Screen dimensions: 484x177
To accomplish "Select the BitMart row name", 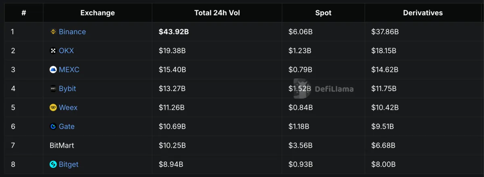I will point(62,146).
